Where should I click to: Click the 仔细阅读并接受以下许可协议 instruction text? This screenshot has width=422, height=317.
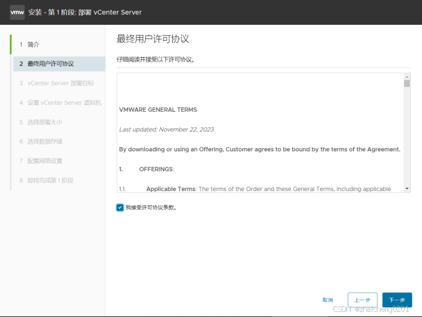point(155,59)
